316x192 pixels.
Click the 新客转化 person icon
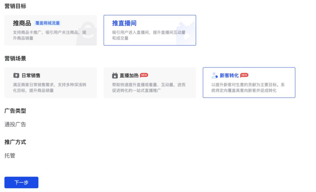click(x=213, y=75)
